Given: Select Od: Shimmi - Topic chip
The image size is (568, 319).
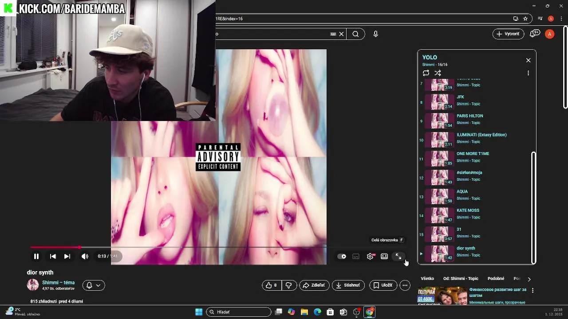Looking at the screenshot, I should click(461, 279).
